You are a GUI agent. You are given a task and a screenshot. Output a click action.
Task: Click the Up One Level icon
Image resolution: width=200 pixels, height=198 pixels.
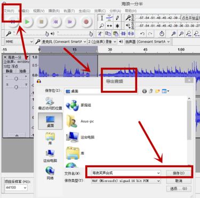click(x=151, y=91)
